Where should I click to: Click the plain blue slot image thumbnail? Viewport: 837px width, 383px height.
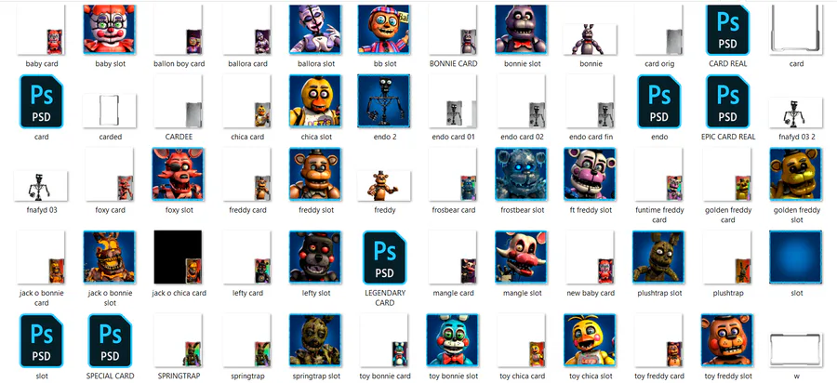click(796, 258)
